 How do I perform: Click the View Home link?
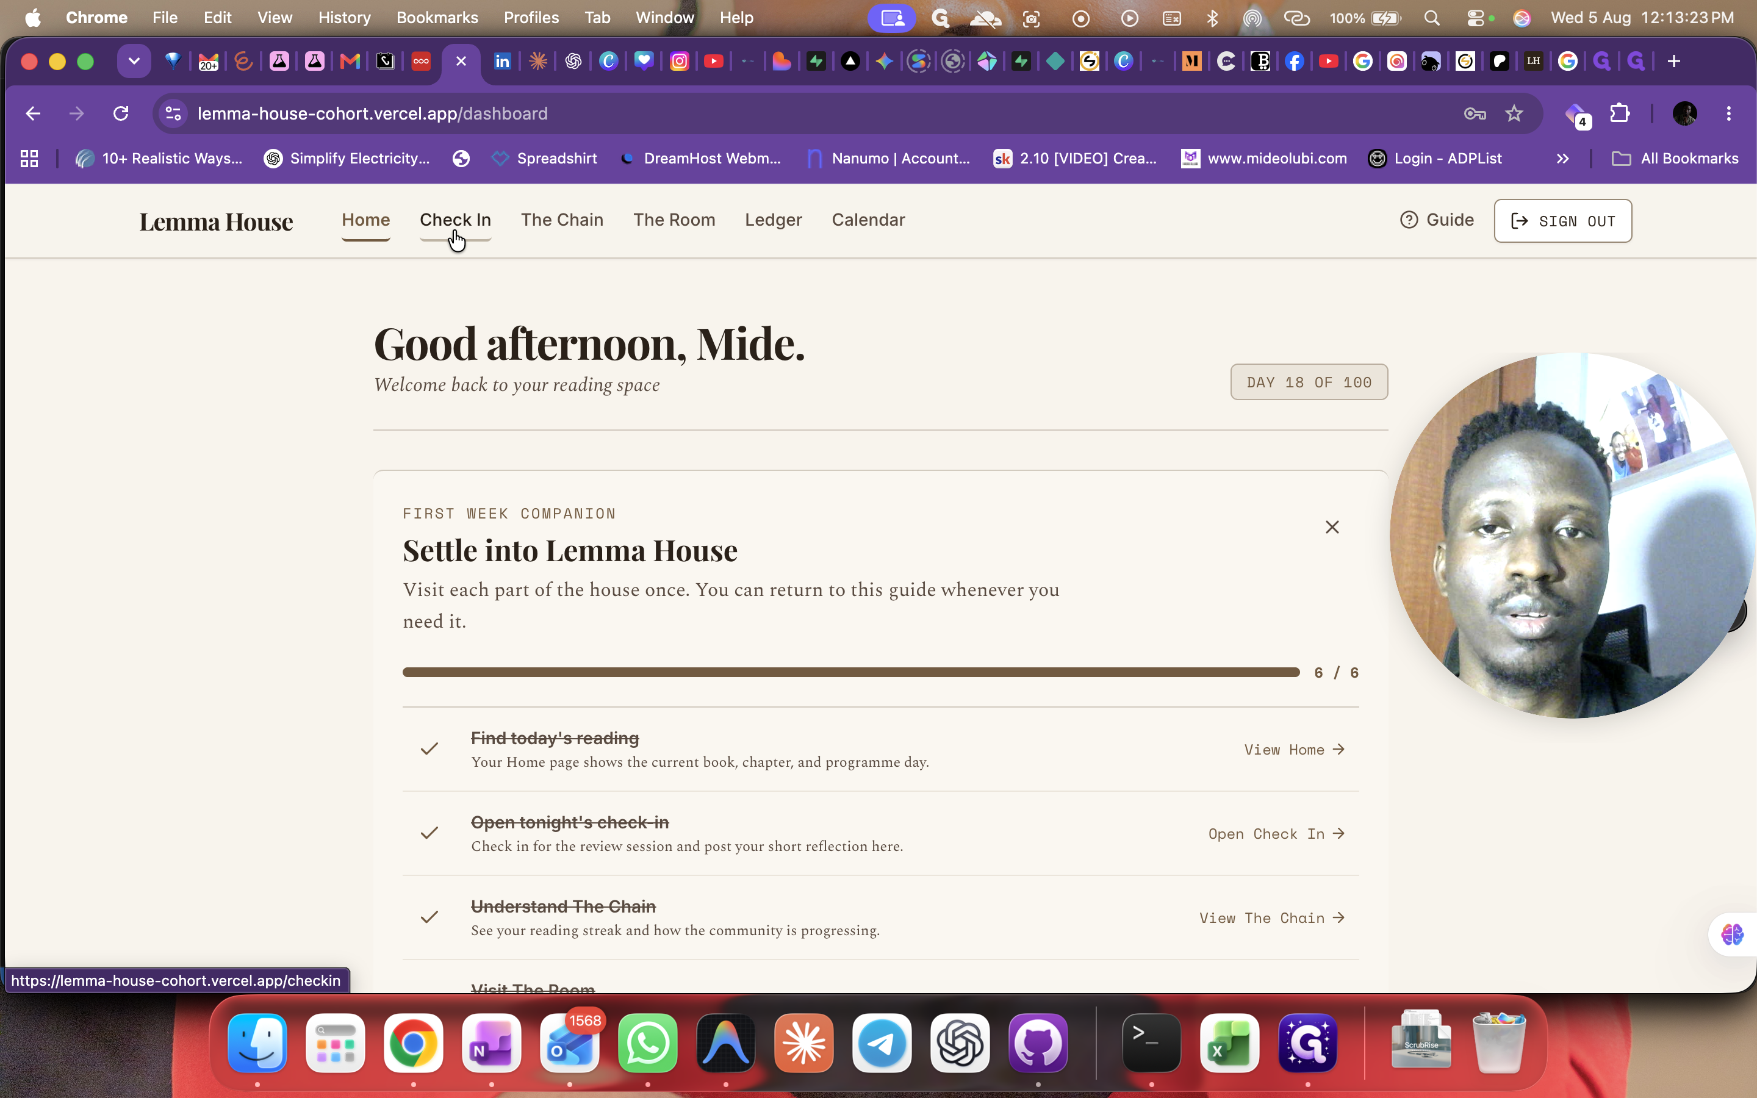[x=1295, y=750]
